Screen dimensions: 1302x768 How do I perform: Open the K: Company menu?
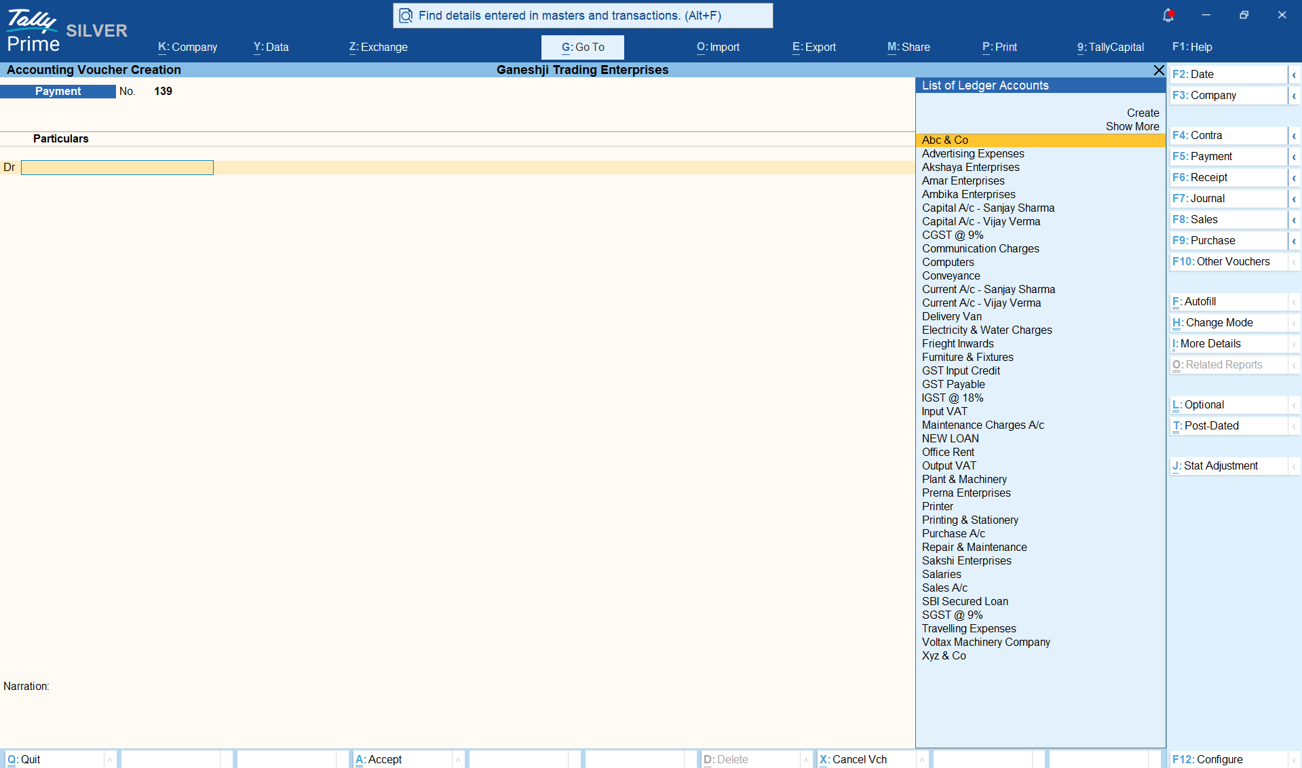coord(188,47)
